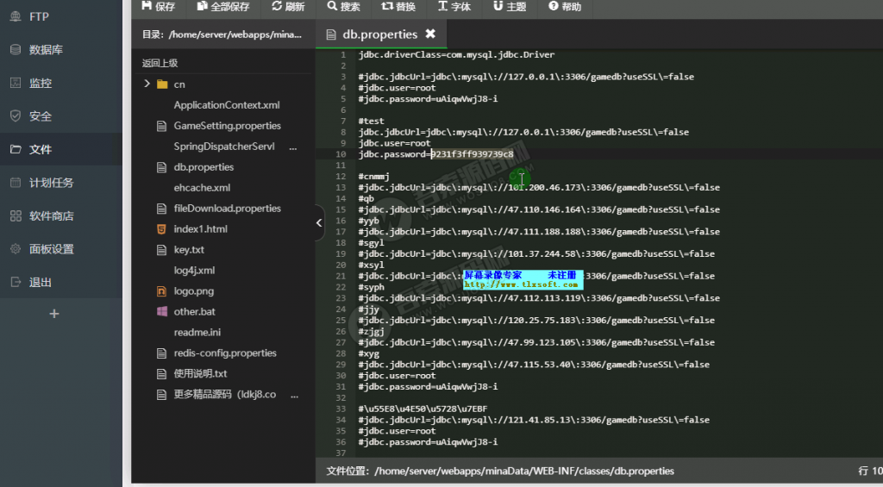Image resolution: width=883 pixels, height=487 pixels.
Task: Select logo.png in the file list
Action: [193, 291]
